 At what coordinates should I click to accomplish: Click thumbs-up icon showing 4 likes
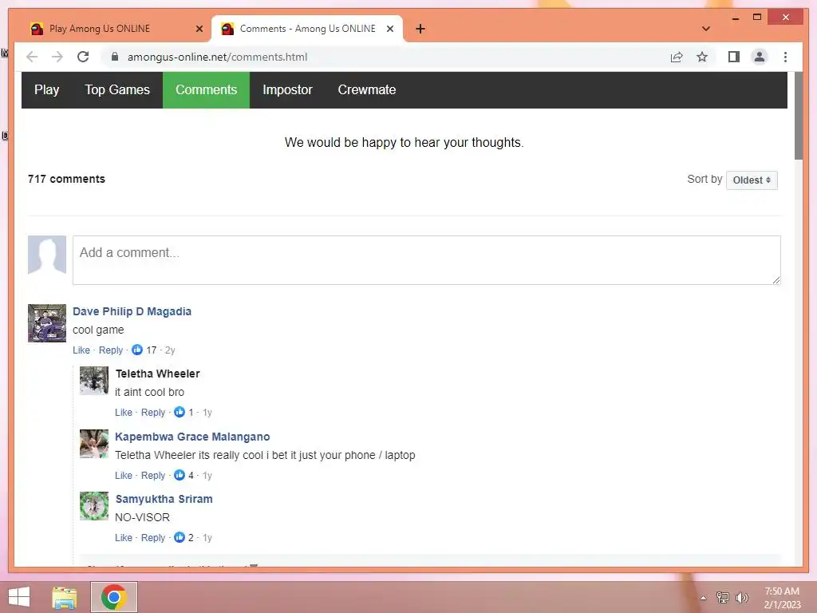click(x=180, y=475)
